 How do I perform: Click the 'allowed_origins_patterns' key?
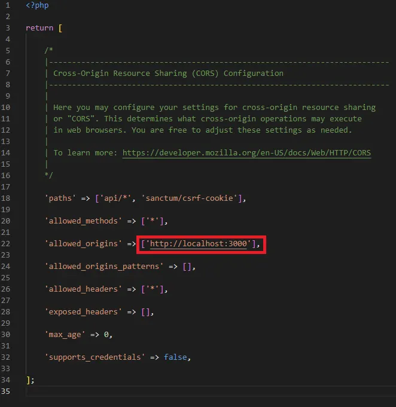(x=104, y=267)
